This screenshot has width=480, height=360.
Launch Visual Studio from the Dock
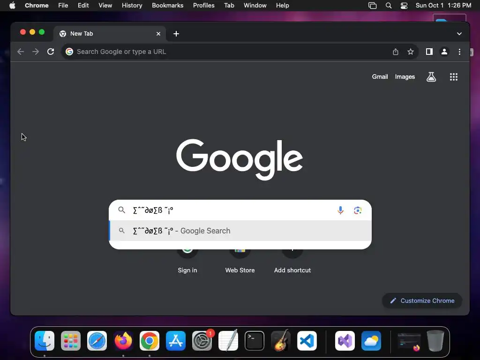(345, 341)
